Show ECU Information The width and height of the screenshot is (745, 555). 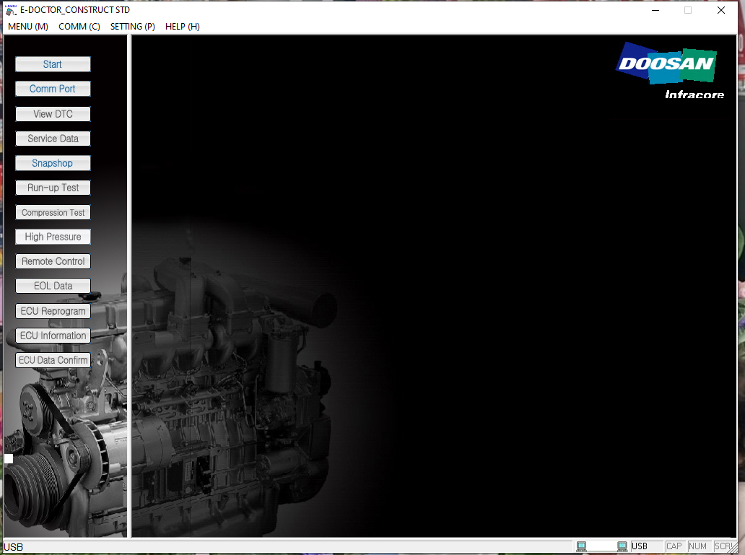tap(53, 336)
